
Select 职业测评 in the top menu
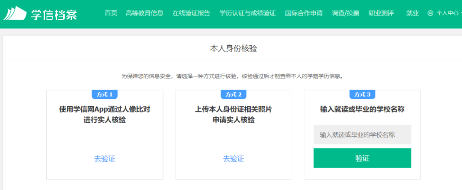[381, 13]
